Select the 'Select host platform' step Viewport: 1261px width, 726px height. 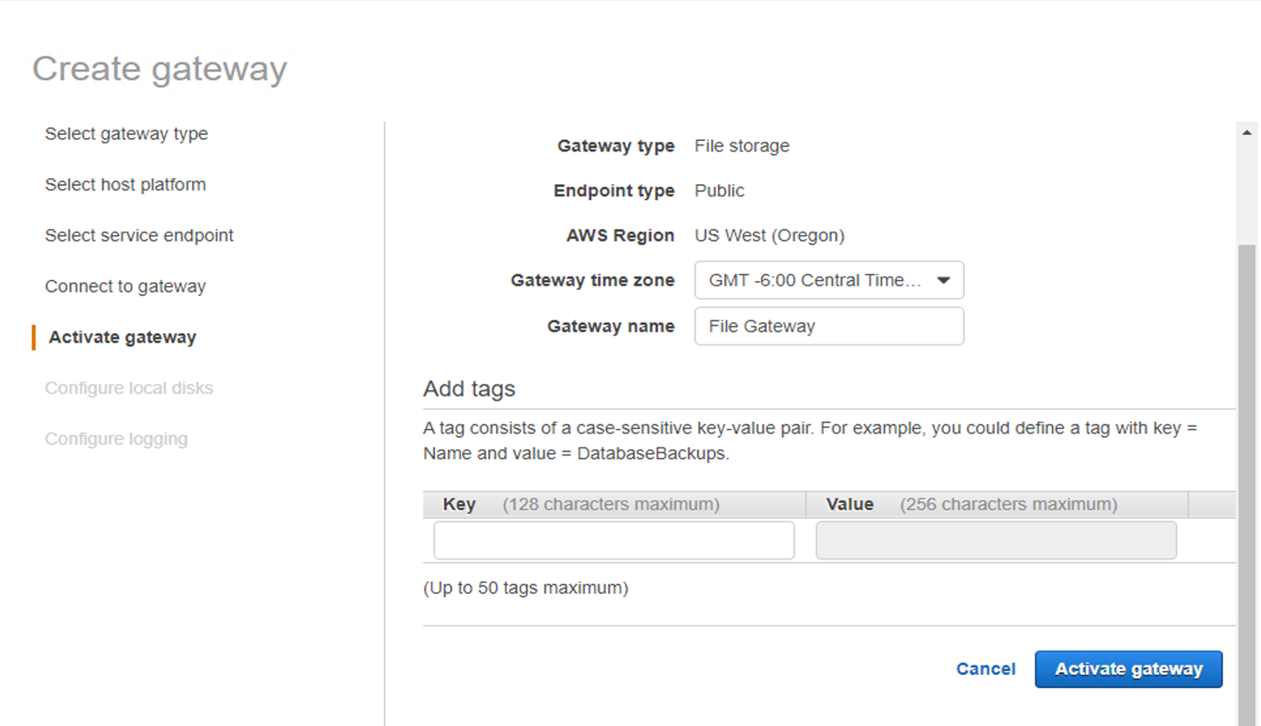click(x=125, y=184)
